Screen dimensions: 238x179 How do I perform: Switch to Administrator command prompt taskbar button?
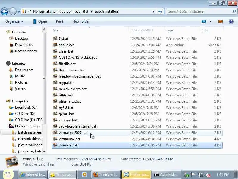[x=167, y=175]
